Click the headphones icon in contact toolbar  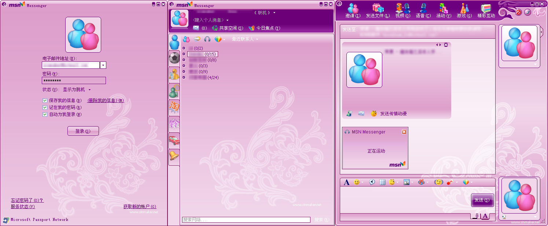[x=207, y=39]
